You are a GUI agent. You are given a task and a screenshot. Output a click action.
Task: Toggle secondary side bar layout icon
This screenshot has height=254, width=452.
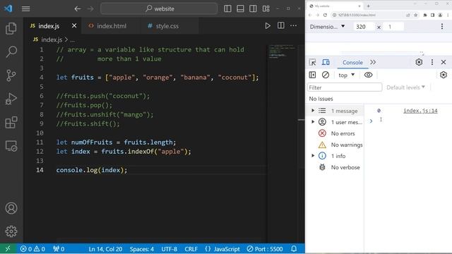click(x=253, y=8)
